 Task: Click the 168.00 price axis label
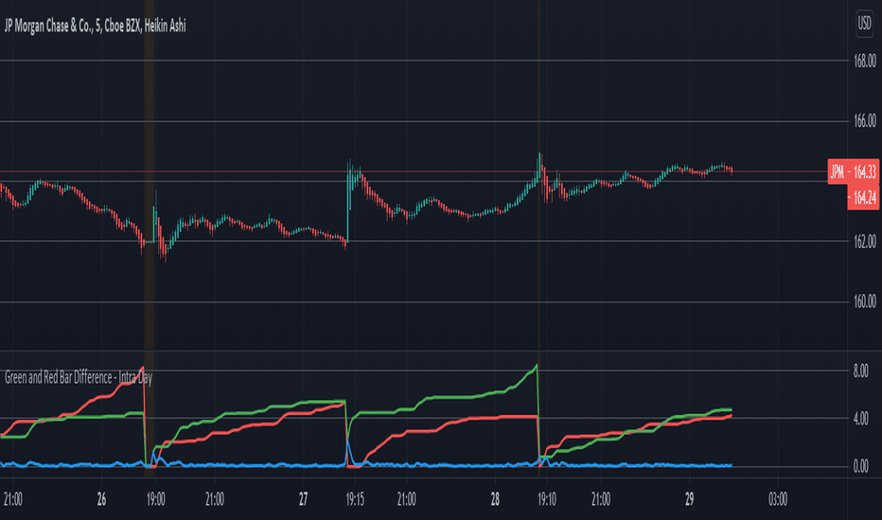(865, 61)
